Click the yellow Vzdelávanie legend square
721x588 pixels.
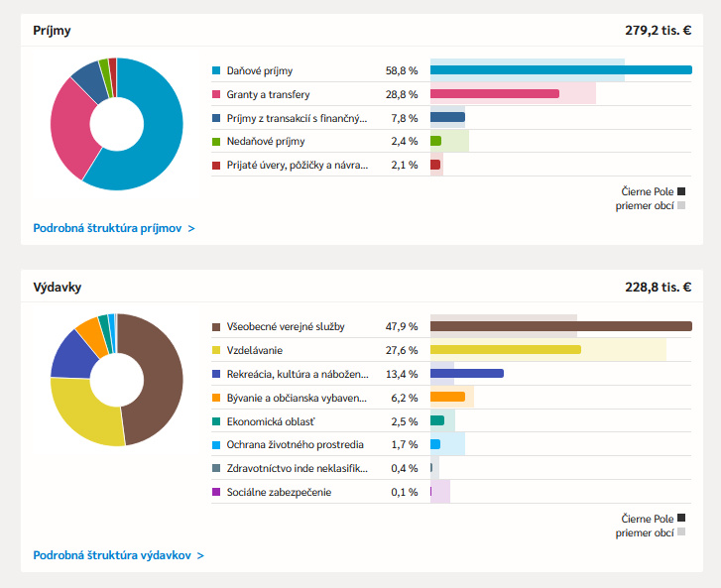tap(216, 350)
